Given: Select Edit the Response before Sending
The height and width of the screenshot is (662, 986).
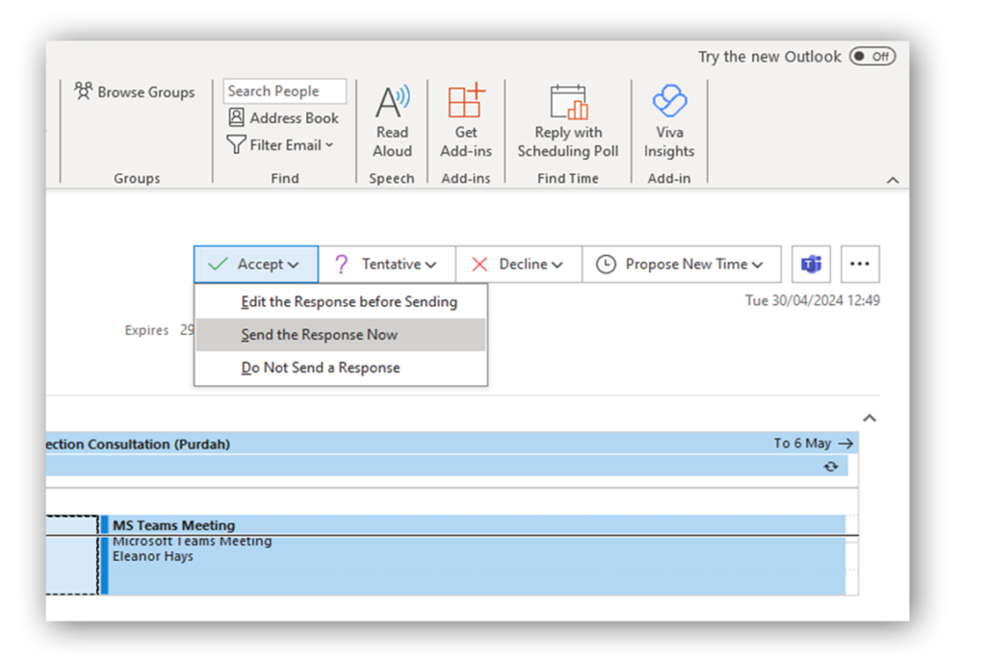Looking at the screenshot, I should pyautogui.click(x=341, y=301).
